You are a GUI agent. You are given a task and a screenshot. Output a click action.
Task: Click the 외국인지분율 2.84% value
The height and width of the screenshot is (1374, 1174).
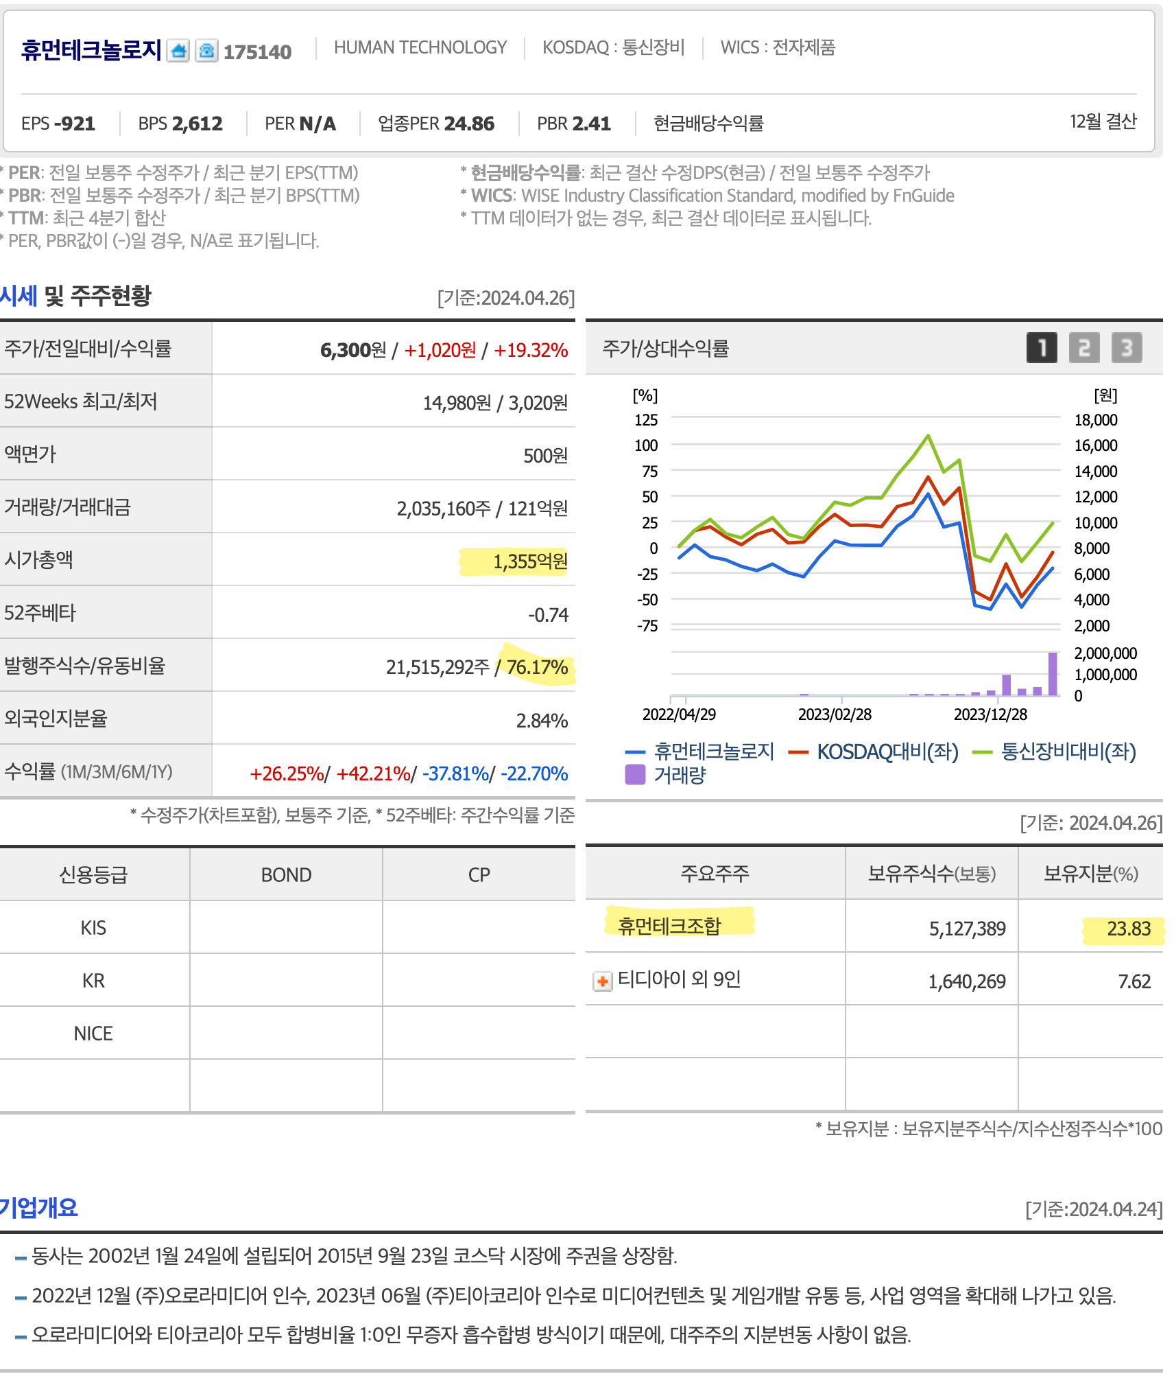point(542,721)
